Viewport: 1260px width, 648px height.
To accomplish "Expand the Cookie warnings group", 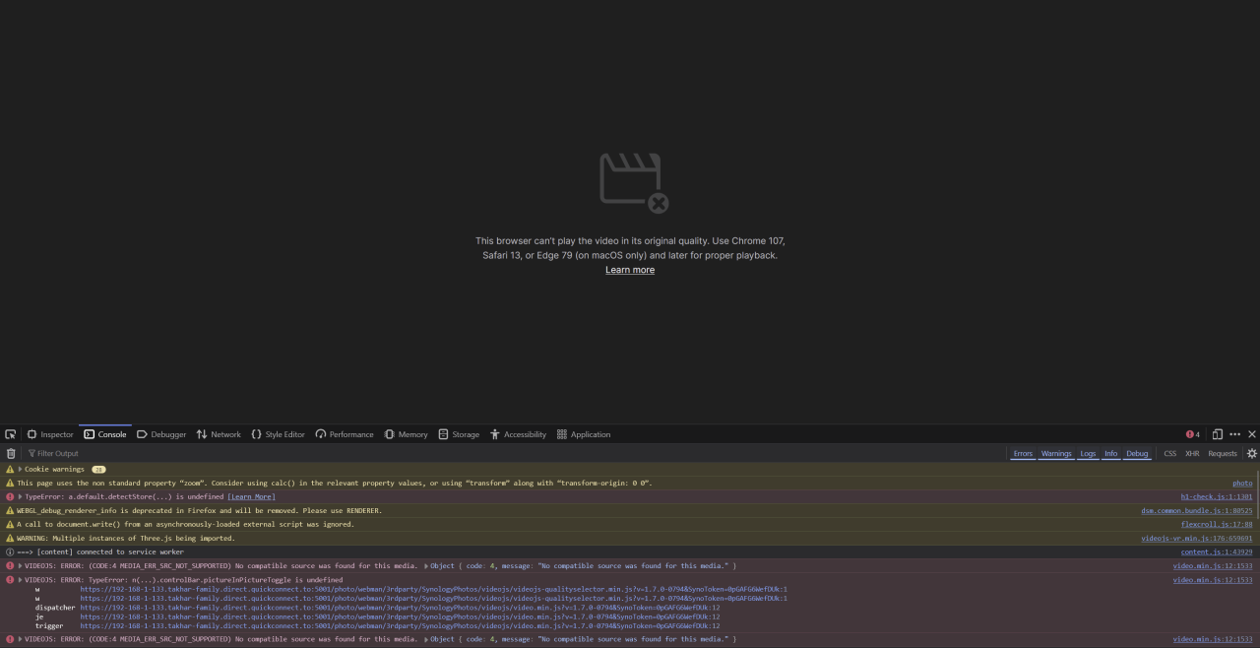I will click(20, 470).
